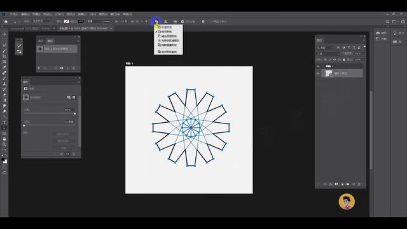Select the Move tool
This screenshot has height=229, width=407.
click(4, 34)
